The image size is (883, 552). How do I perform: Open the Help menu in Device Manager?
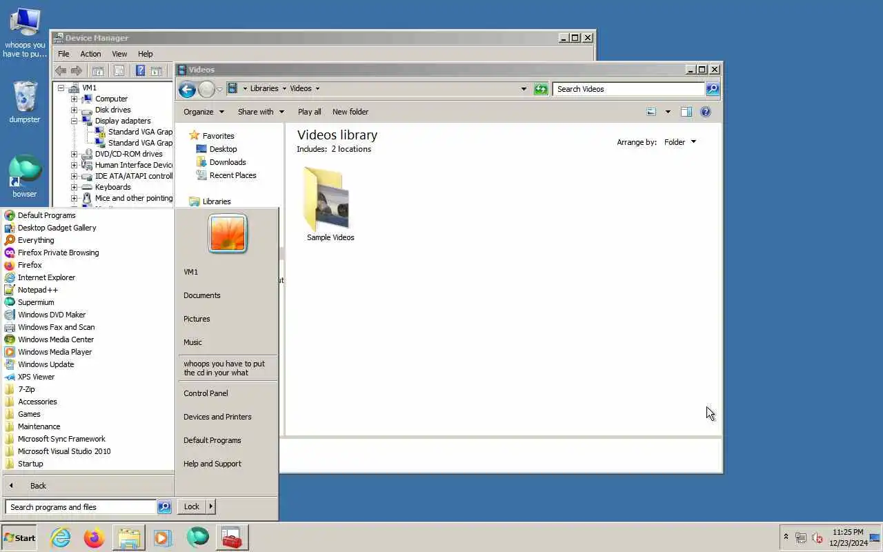point(145,54)
